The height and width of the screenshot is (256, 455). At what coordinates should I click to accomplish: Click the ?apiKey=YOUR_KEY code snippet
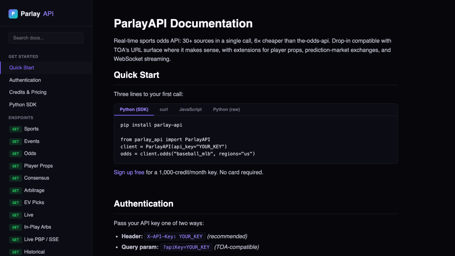pyautogui.click(x=186, y=247)
